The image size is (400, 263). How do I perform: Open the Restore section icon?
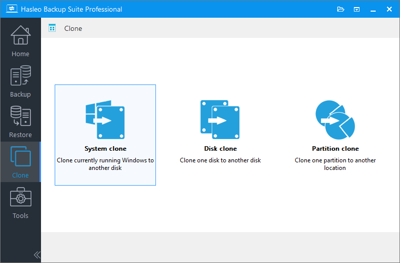point(20,117)
